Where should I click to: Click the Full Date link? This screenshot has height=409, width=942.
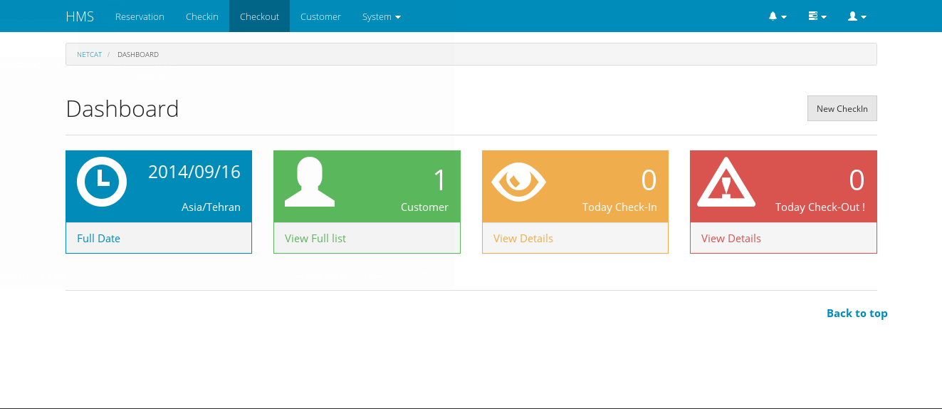(98, 239)
